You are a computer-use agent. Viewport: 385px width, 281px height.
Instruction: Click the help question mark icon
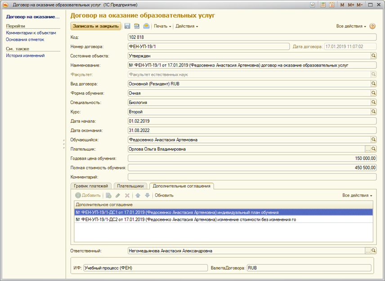pos(372,26)
